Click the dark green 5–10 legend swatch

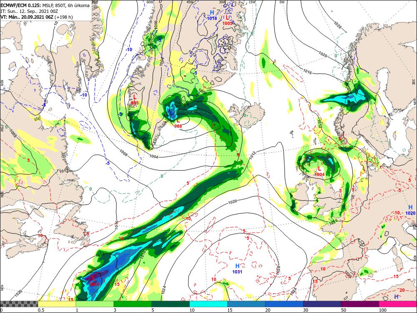(x=171, y=304)
